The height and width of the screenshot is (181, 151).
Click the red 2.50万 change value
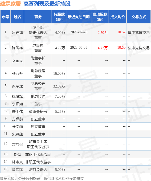pyautogui.click(x=103, y=33)
